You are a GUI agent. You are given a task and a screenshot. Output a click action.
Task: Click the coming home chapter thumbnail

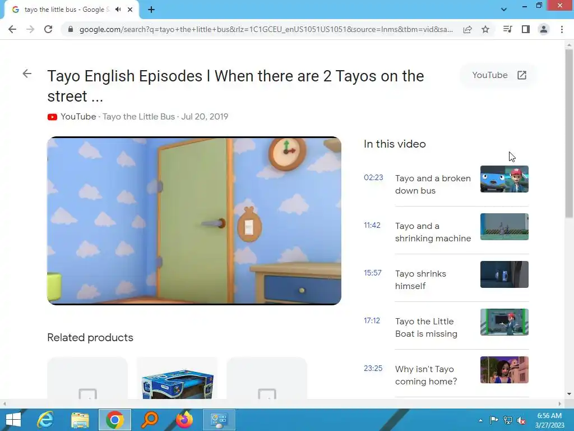coord(504,369)
